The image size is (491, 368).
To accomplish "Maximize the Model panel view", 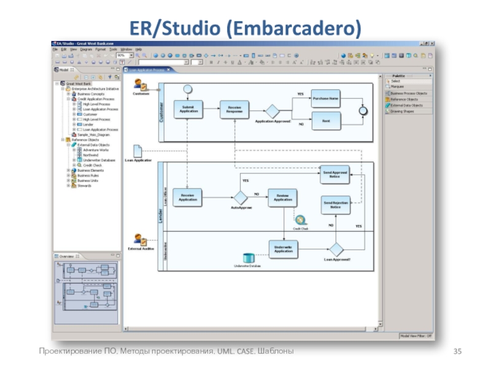I will pos(118,69).
